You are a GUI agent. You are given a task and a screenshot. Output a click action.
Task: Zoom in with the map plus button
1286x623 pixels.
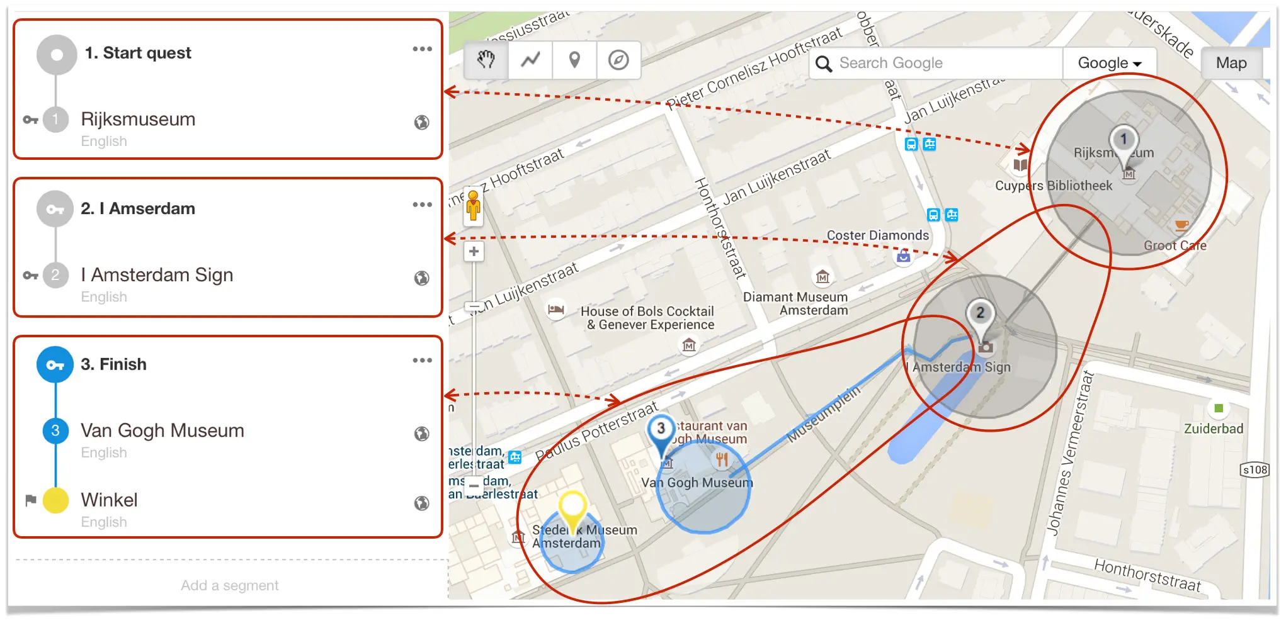[474, 252]
